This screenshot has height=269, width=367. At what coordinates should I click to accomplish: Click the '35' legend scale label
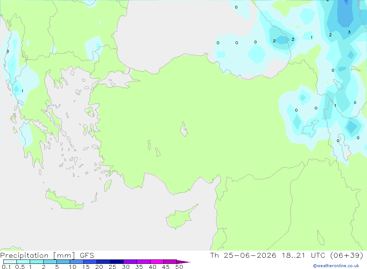click(x=139, y=267)
